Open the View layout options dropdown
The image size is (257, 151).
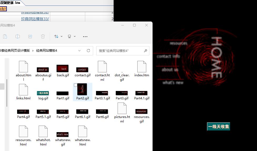point(72,36)
